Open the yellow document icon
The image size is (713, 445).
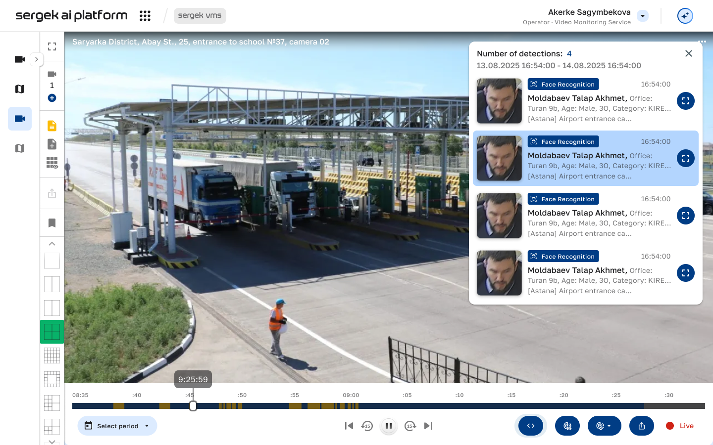click(x=52, y=126)
